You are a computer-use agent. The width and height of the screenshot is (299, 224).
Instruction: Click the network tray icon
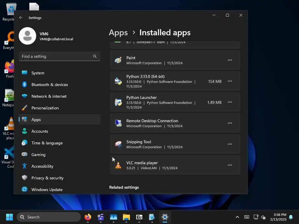click(x=256, y=217)
